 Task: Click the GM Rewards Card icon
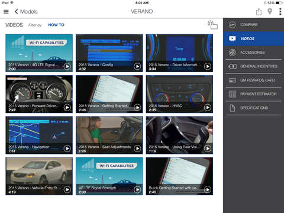[x=233, y=80]
